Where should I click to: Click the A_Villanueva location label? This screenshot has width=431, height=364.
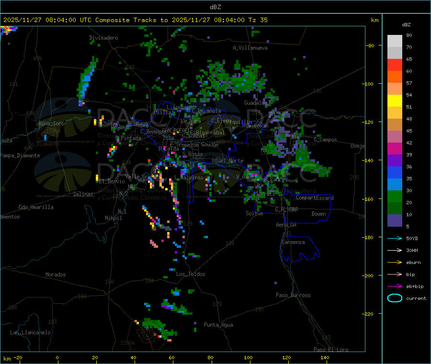250,48
